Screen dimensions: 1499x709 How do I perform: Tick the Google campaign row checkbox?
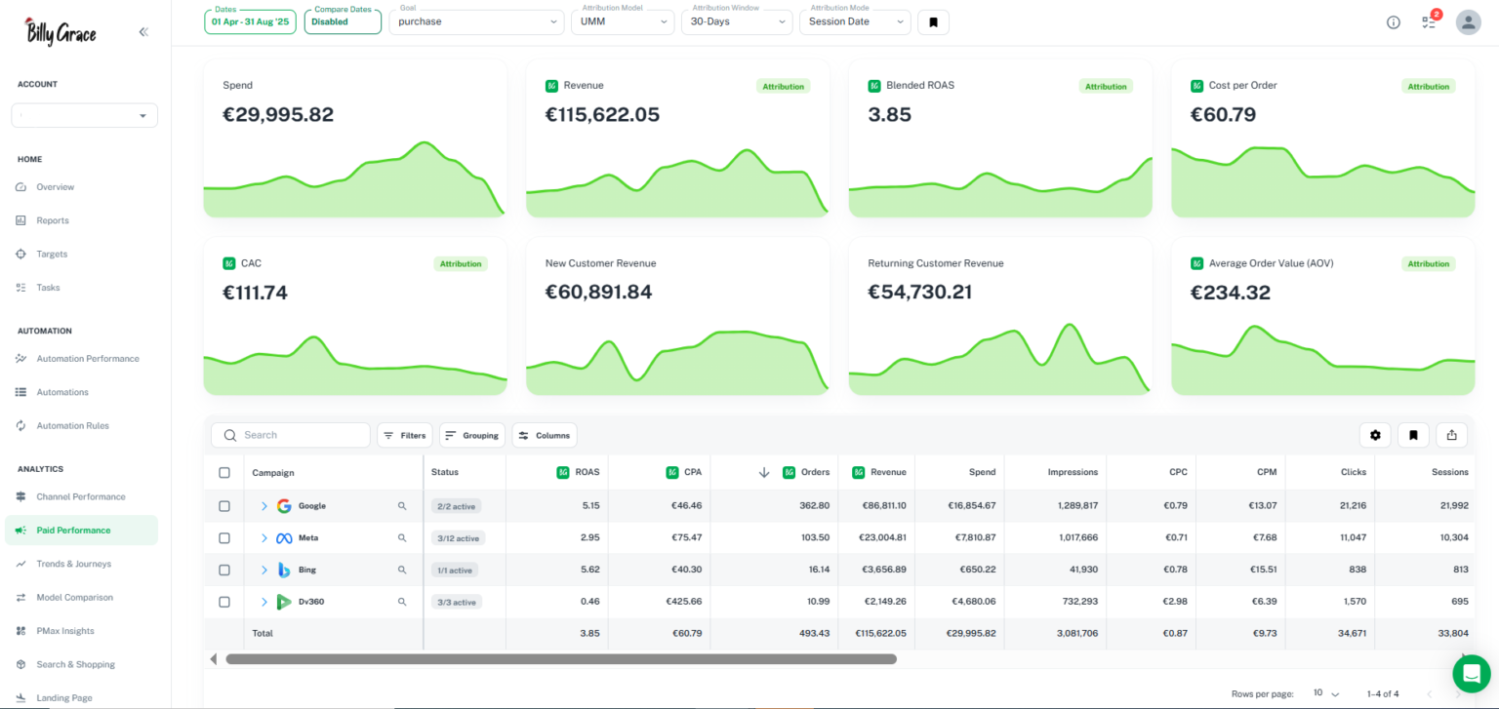point(224,505)
